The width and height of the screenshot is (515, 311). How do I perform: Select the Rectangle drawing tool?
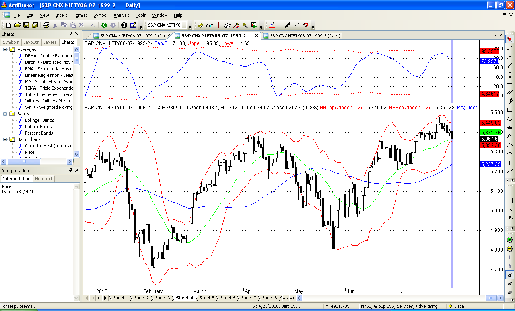(510, 110)
